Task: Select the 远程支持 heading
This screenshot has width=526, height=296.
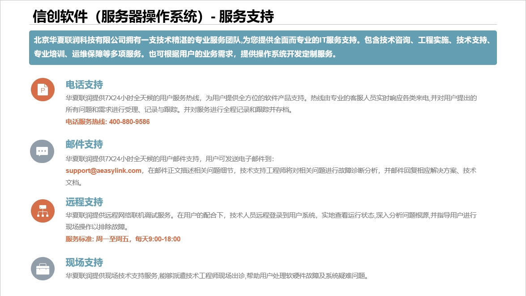Action: coord(84,202)
